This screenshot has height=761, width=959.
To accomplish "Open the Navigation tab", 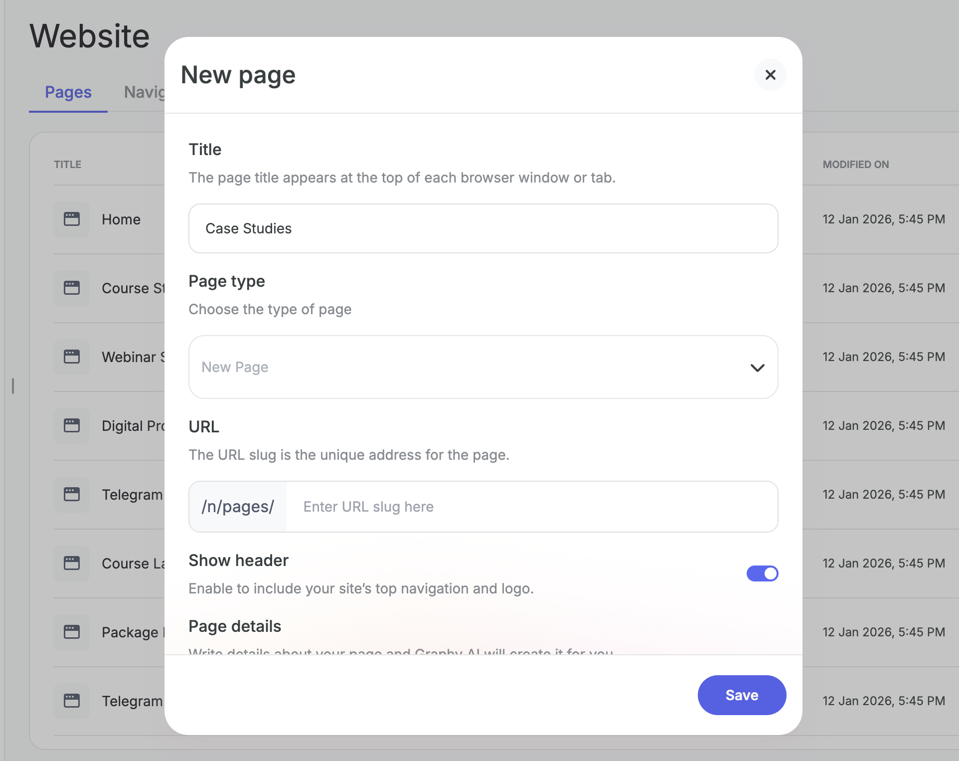I will coord(144,92).
